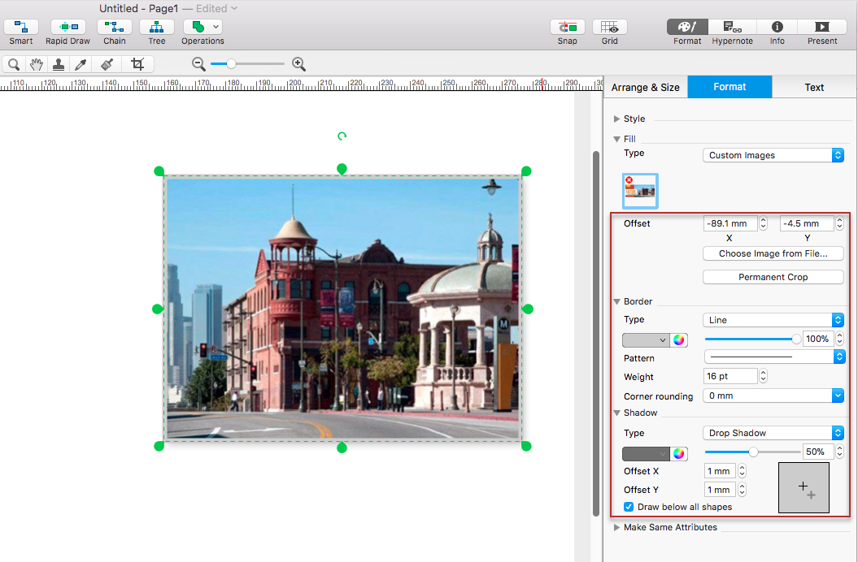This screenshot has width=858, height=562.
Task: Switch to the Text tab
Action: click(x=814, y=87)
